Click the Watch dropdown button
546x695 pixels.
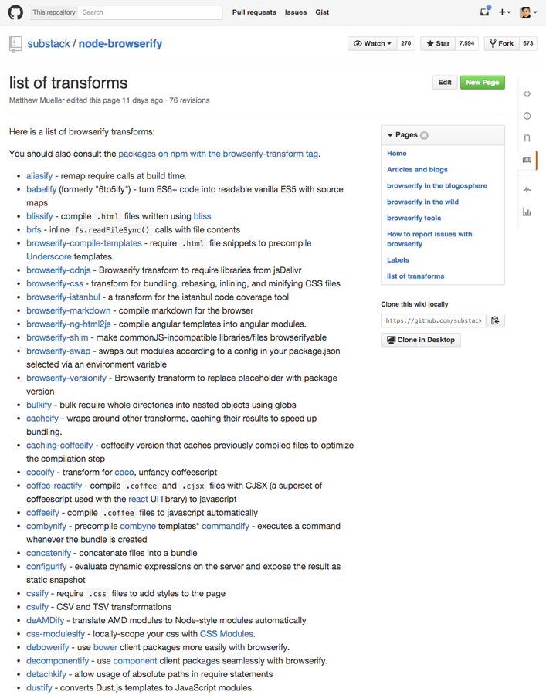pyautogui.click(x=372, y=43)
